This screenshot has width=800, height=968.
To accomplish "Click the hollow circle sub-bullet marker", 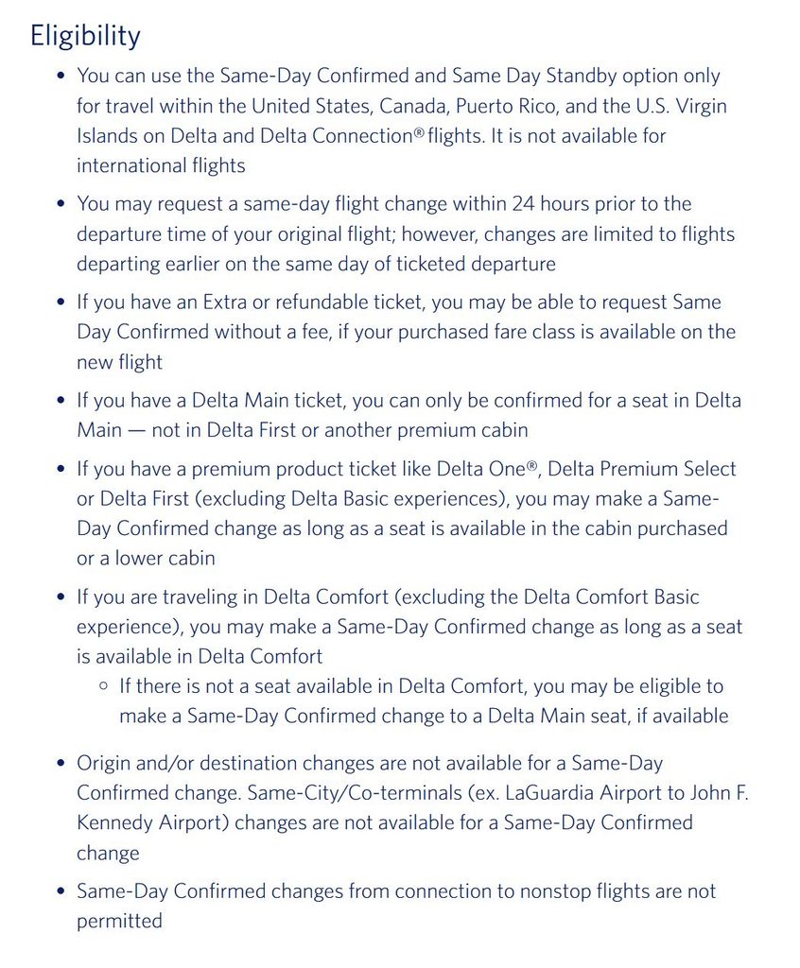I will pyautogui.click(x=104, y=686).
